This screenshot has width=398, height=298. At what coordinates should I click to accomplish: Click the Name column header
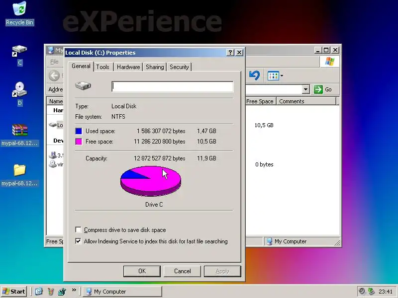[55, 101]
